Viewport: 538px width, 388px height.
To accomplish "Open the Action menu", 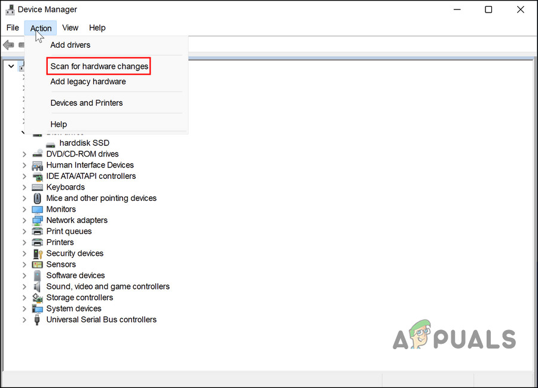I will pos(41,28).
